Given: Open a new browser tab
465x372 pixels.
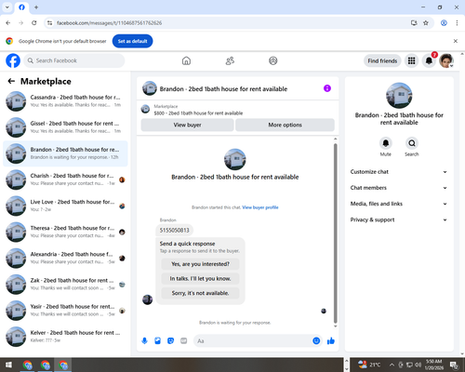Looking at the screenshot, I should pyautogui.click(x=36, y=7).
